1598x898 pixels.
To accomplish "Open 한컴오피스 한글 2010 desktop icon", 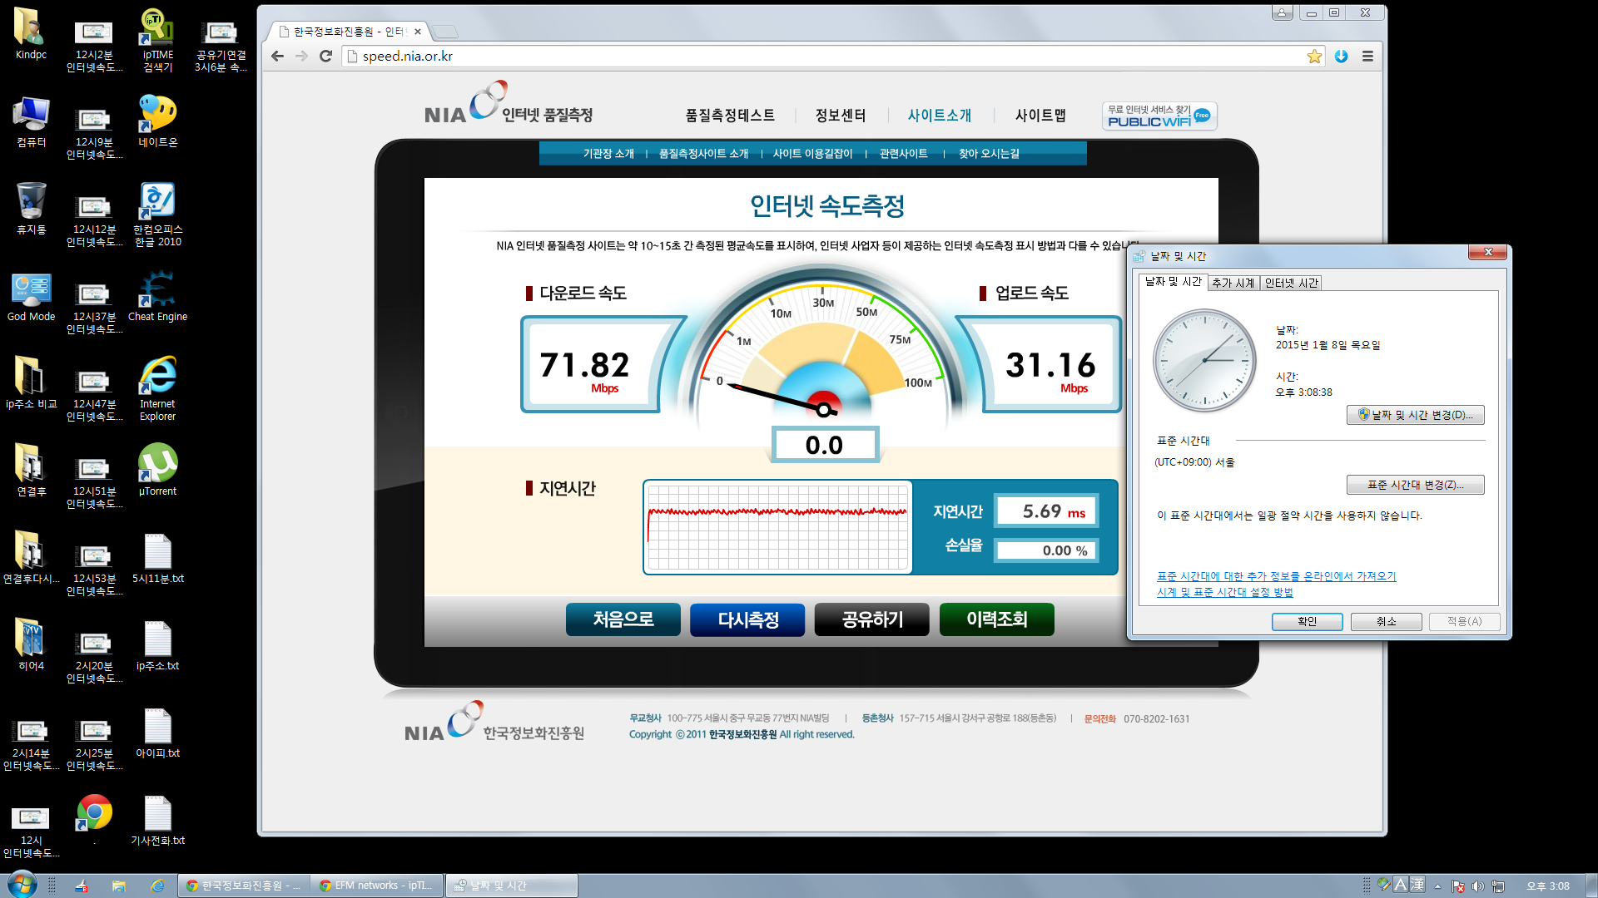I will pos(157,215).
